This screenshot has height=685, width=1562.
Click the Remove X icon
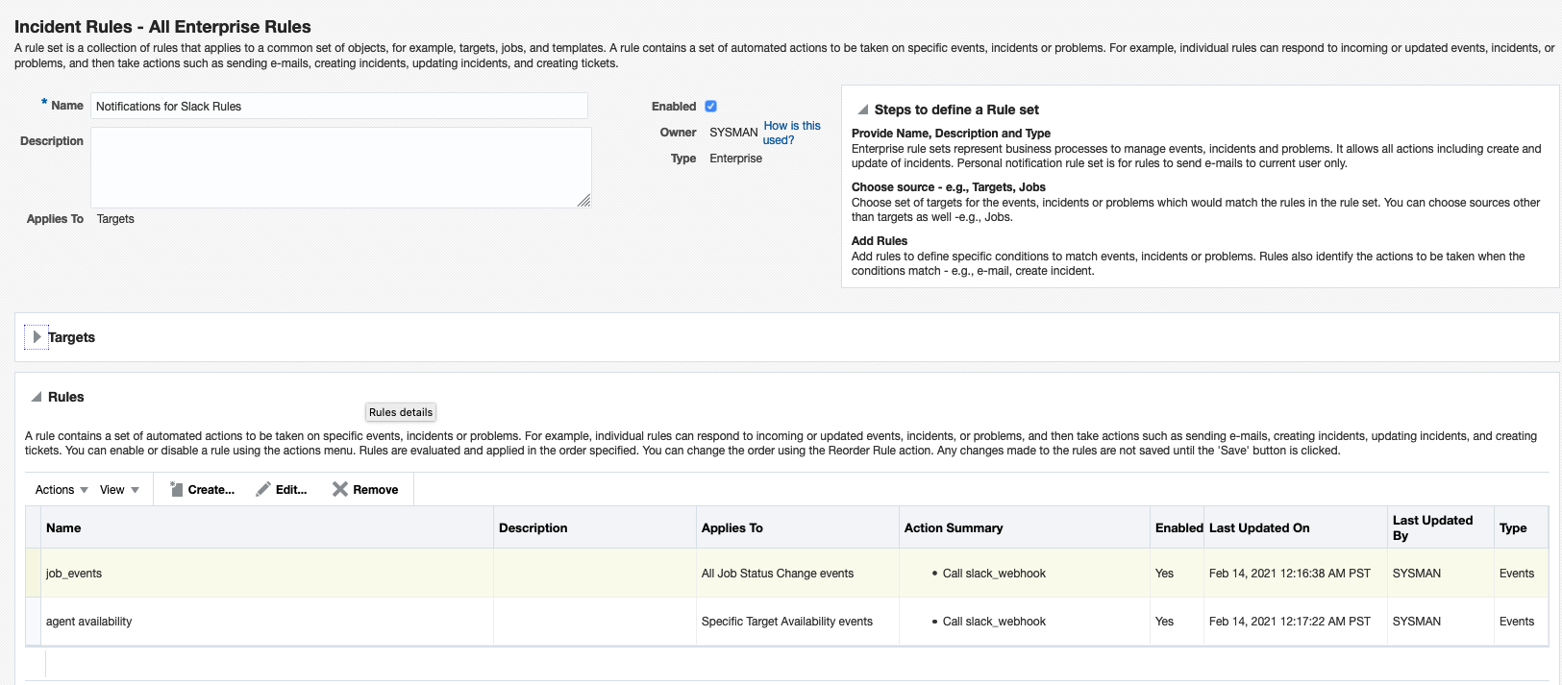[x=340, y=489]
